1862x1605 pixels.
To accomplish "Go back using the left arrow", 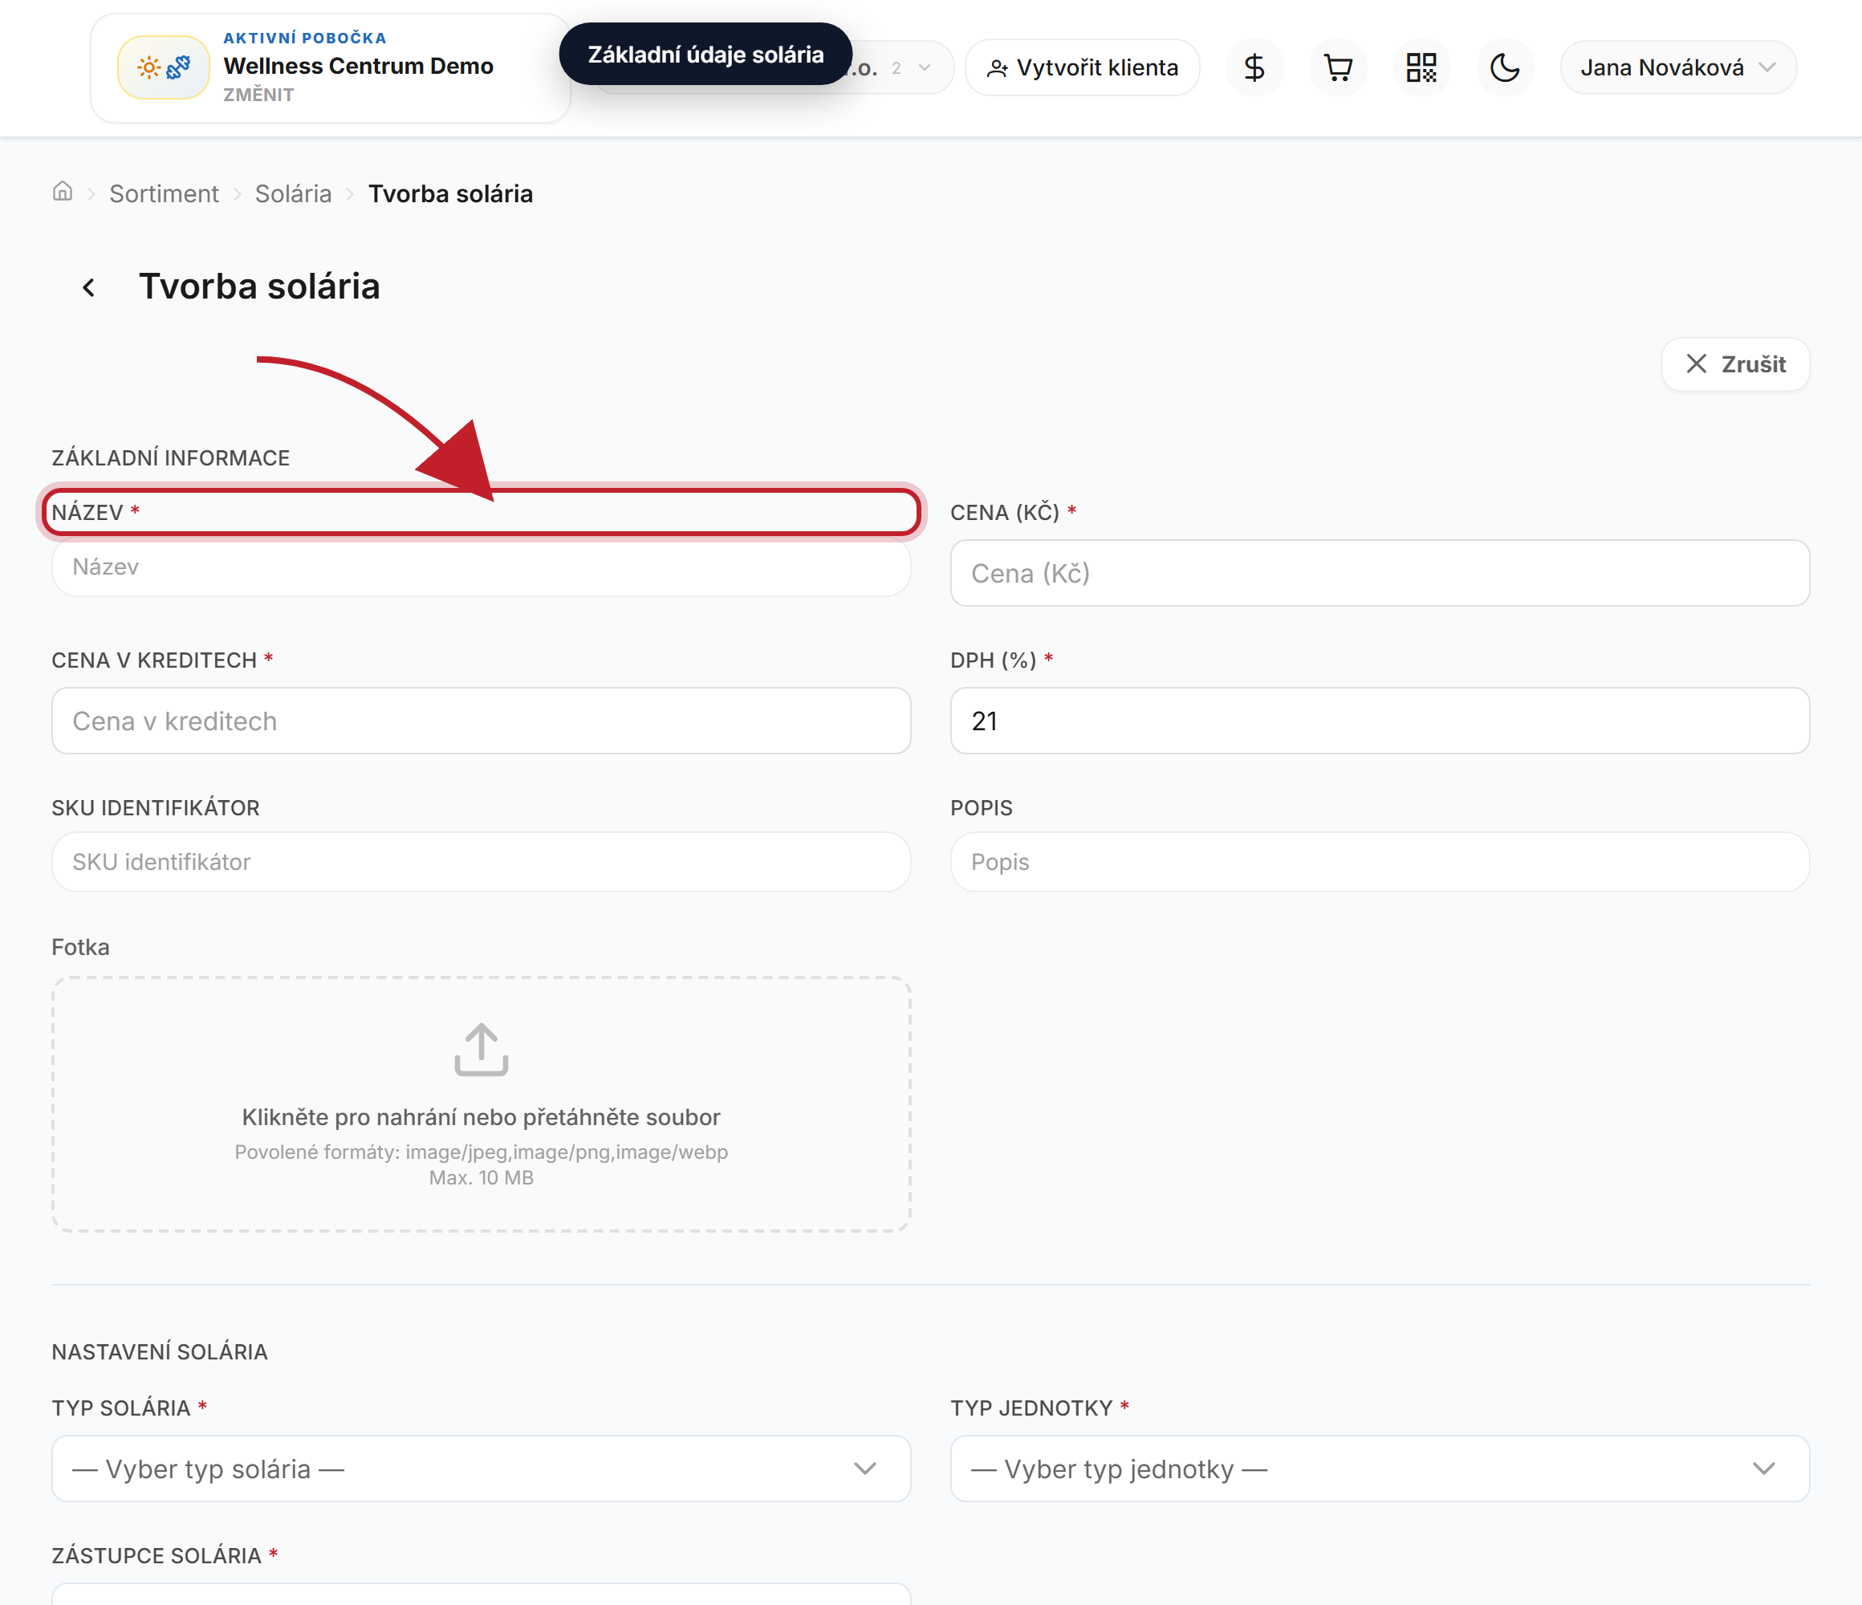I will (88, 287).
